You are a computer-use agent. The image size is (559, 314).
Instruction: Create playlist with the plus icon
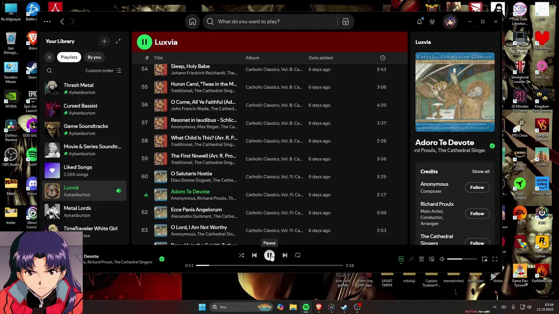point(104,41)
